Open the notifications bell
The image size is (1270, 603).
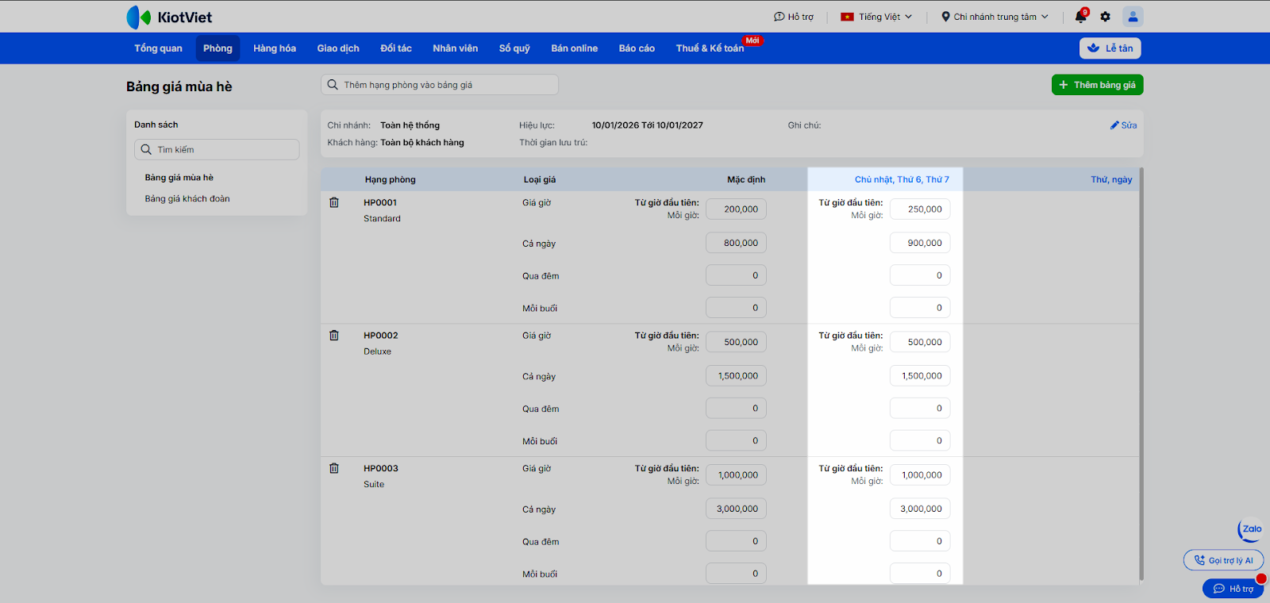pyautogui.click(x=1080, y=17)
